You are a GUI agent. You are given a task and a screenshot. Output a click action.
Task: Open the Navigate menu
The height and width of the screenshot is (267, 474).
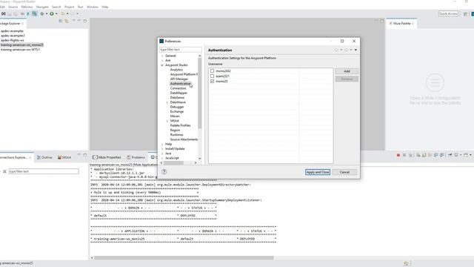coord(42,7)
